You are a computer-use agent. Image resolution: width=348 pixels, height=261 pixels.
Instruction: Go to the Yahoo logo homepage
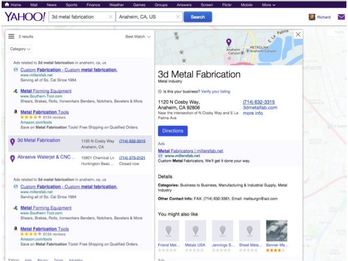point(25,17)
